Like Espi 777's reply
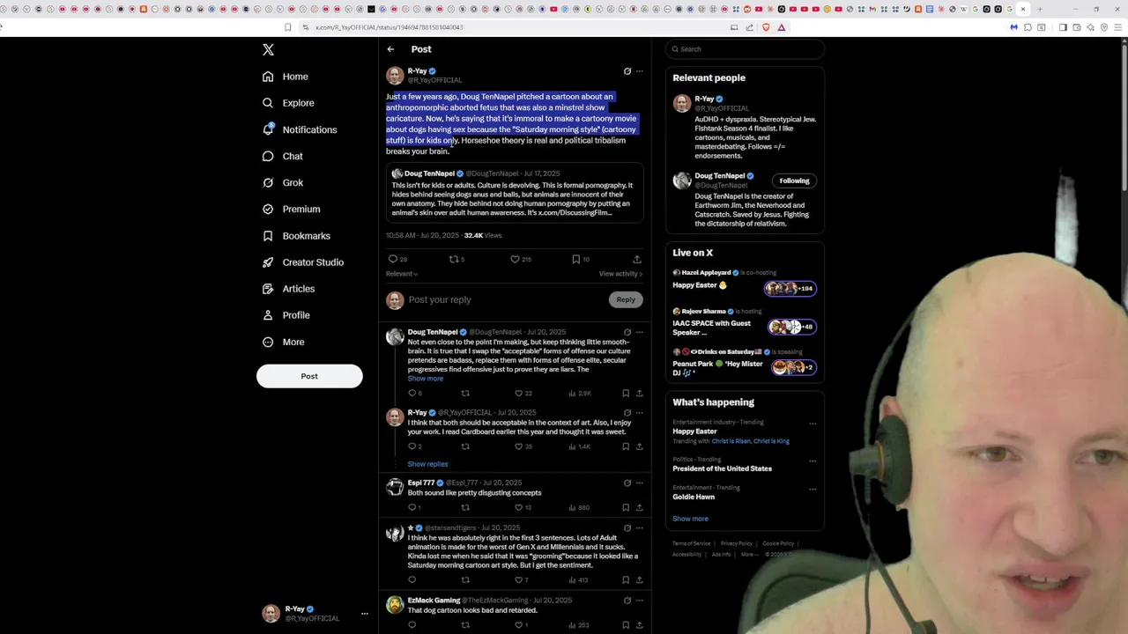The width and height of the screenshot is (1128, 634). point(518,507)
